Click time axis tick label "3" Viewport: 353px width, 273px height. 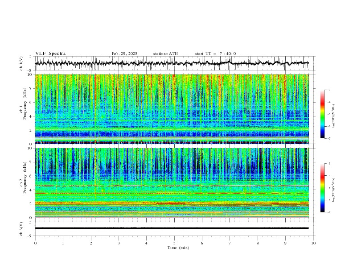[x=119, y=243]
